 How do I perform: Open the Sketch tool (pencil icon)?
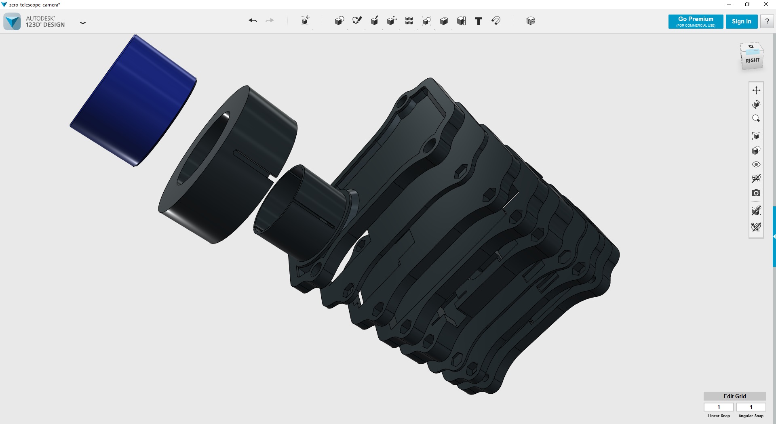pyautogui.click(x=358, y=21)
